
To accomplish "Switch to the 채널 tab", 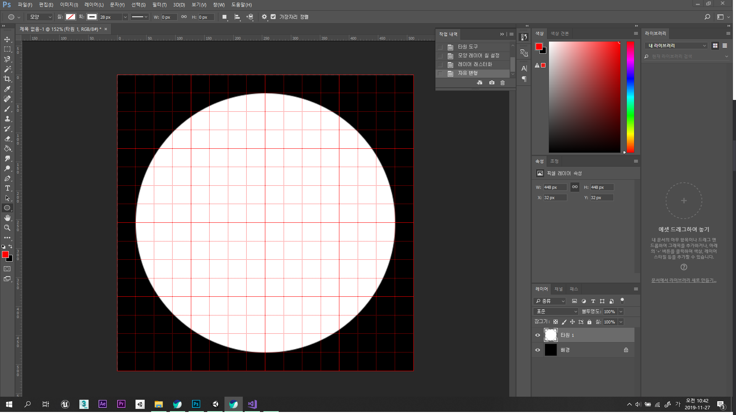I will (x=558, y=289).
